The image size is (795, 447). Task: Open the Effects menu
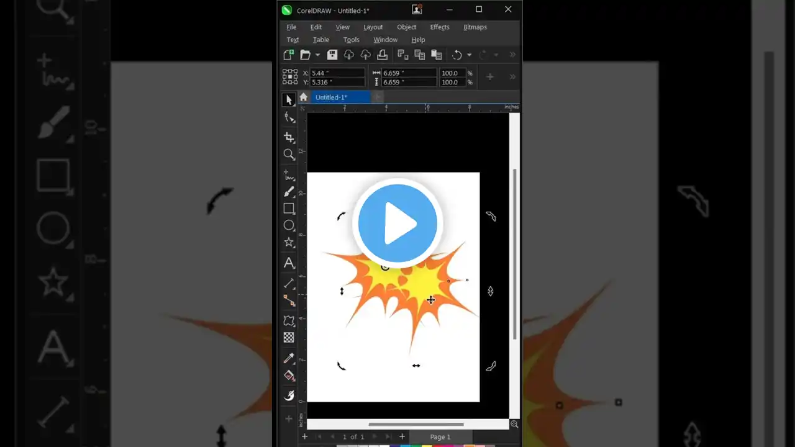click(440, 27)
